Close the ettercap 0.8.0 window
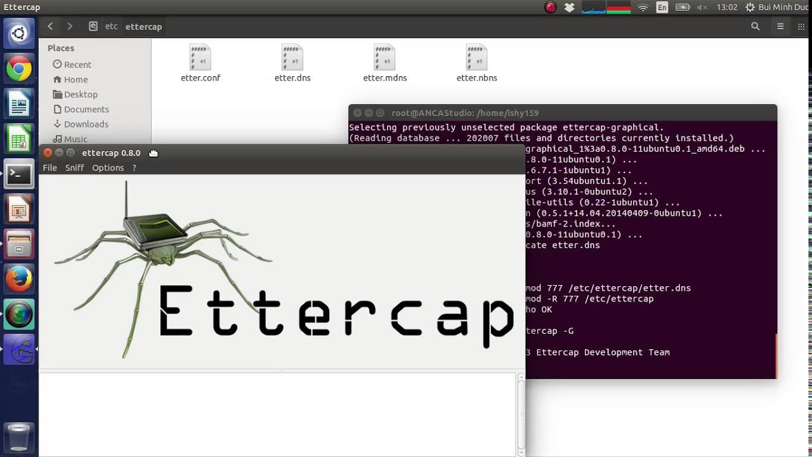This screenshot has height=457, width=812. (48, 153)
